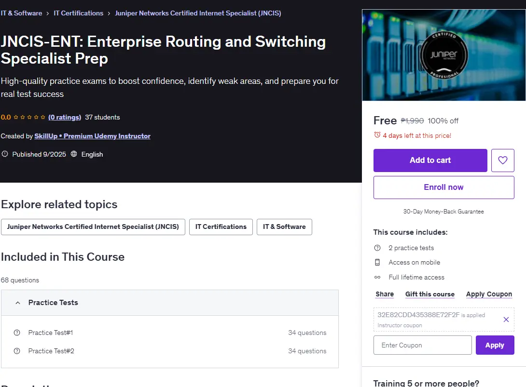Click the infinity lifetime access icon
The height and width of the screenshot is (387, 526).
pos(377,277)
